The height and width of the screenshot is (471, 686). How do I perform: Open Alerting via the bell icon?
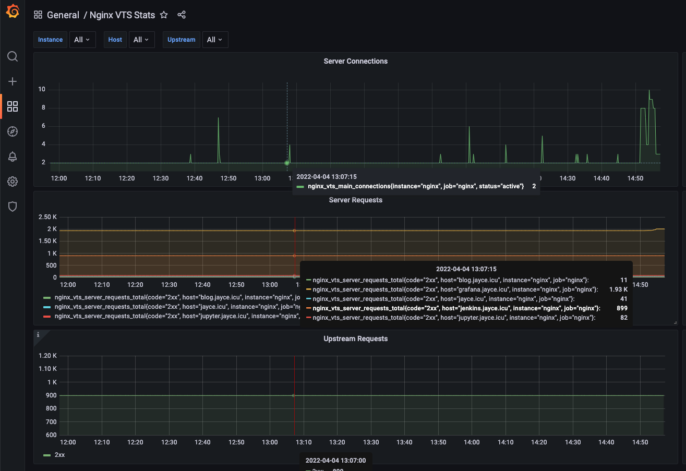coord(13,156)
